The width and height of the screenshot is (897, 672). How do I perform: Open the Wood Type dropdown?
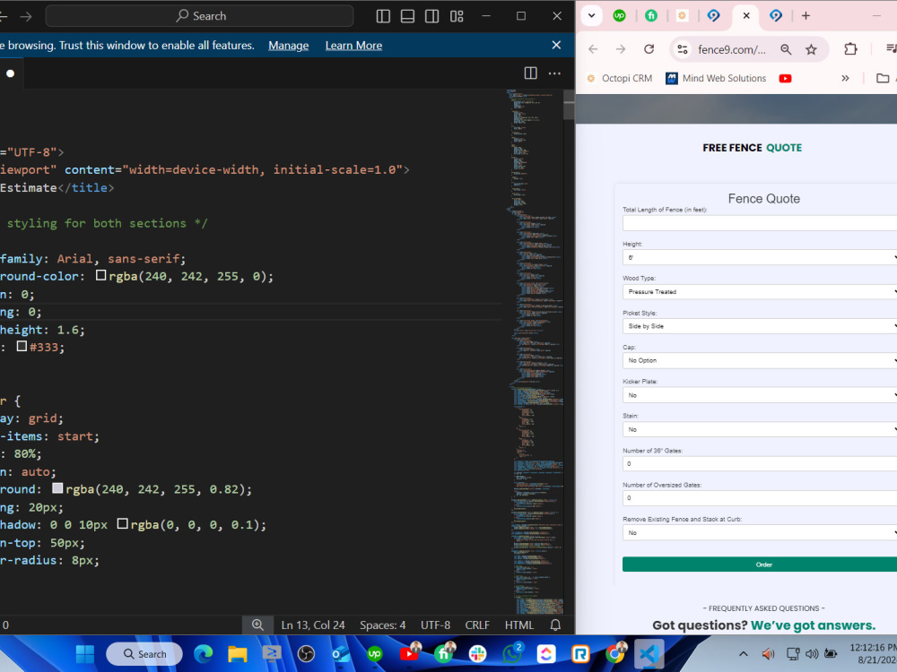[x=760, y=292]
